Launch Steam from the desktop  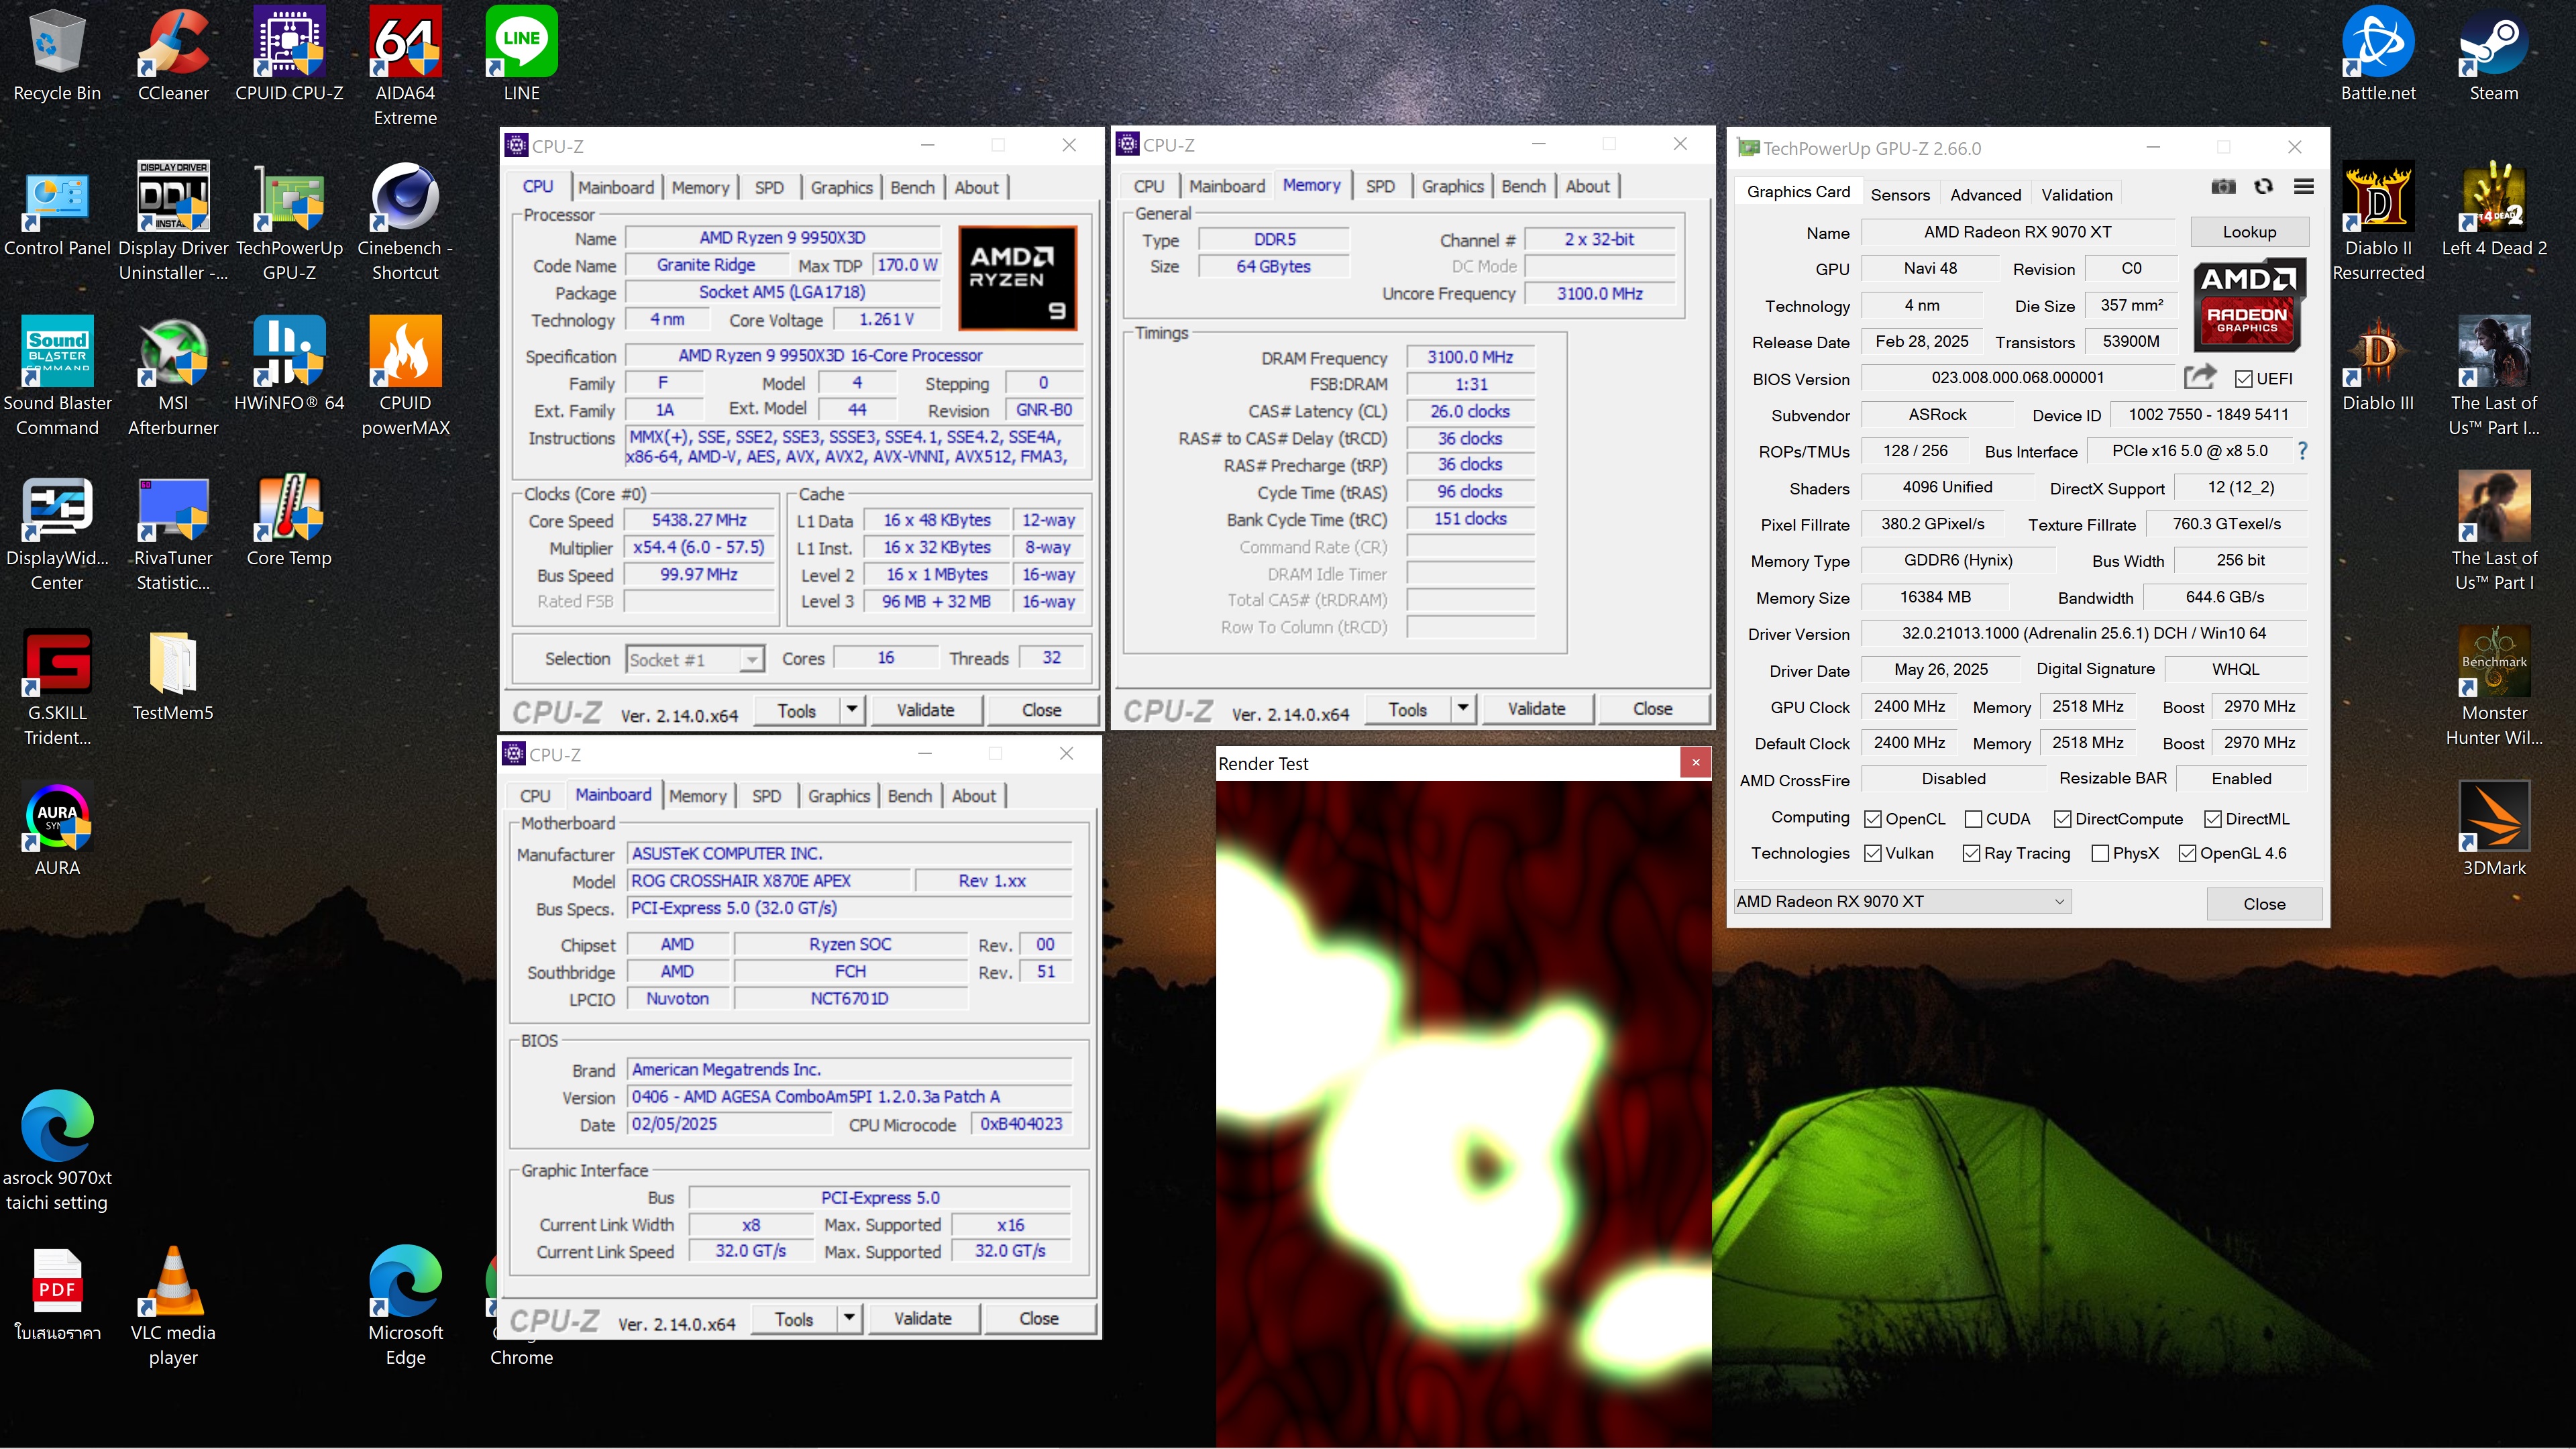coord(2494,55)
